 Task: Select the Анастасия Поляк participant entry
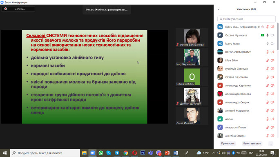(246, 128)
